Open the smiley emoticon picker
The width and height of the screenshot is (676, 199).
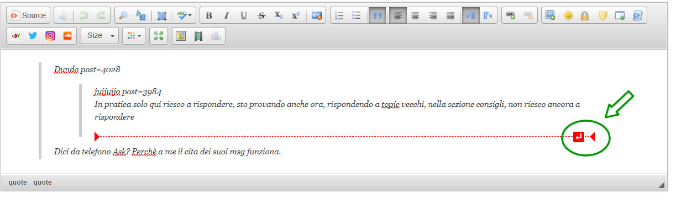[x=568, y=15]
